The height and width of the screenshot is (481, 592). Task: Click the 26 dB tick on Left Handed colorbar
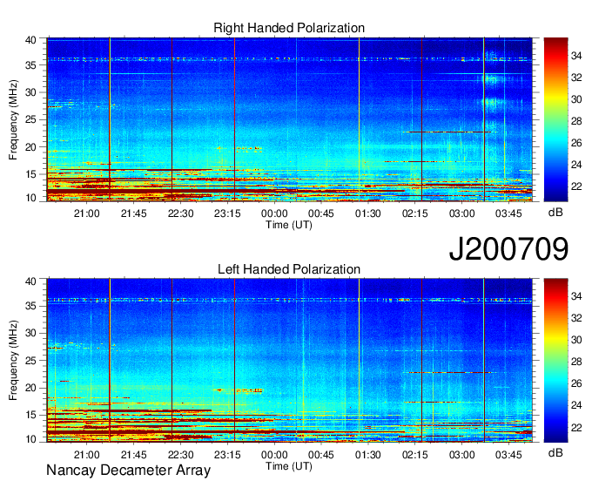point(576,383)
